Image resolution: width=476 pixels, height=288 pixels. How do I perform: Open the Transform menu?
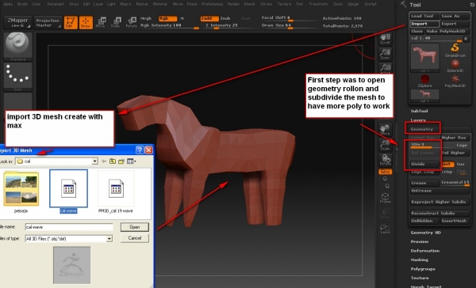point(318,4)
